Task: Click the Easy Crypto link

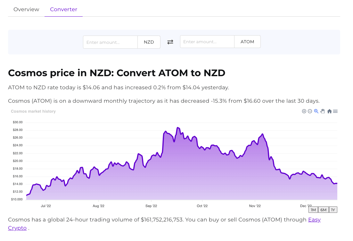Action: 314,220
